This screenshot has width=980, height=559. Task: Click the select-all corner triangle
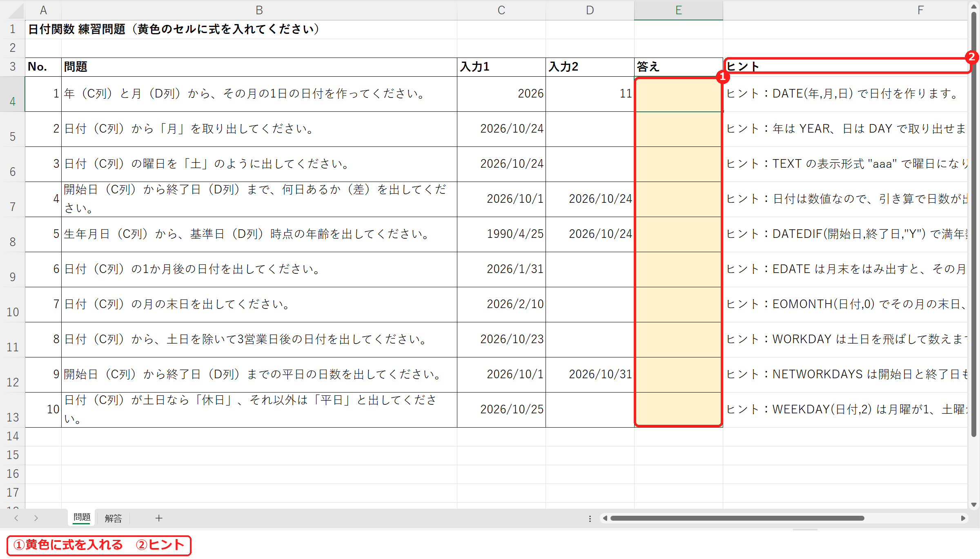coord(16,11)
